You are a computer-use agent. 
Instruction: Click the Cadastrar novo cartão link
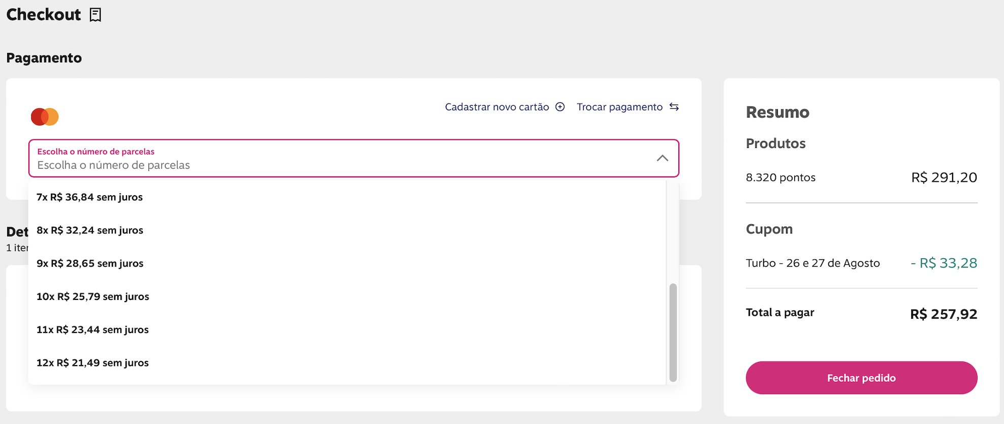tap(496, 107)
